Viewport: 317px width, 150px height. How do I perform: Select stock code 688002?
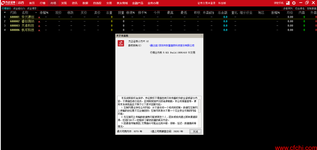[15, 21]
